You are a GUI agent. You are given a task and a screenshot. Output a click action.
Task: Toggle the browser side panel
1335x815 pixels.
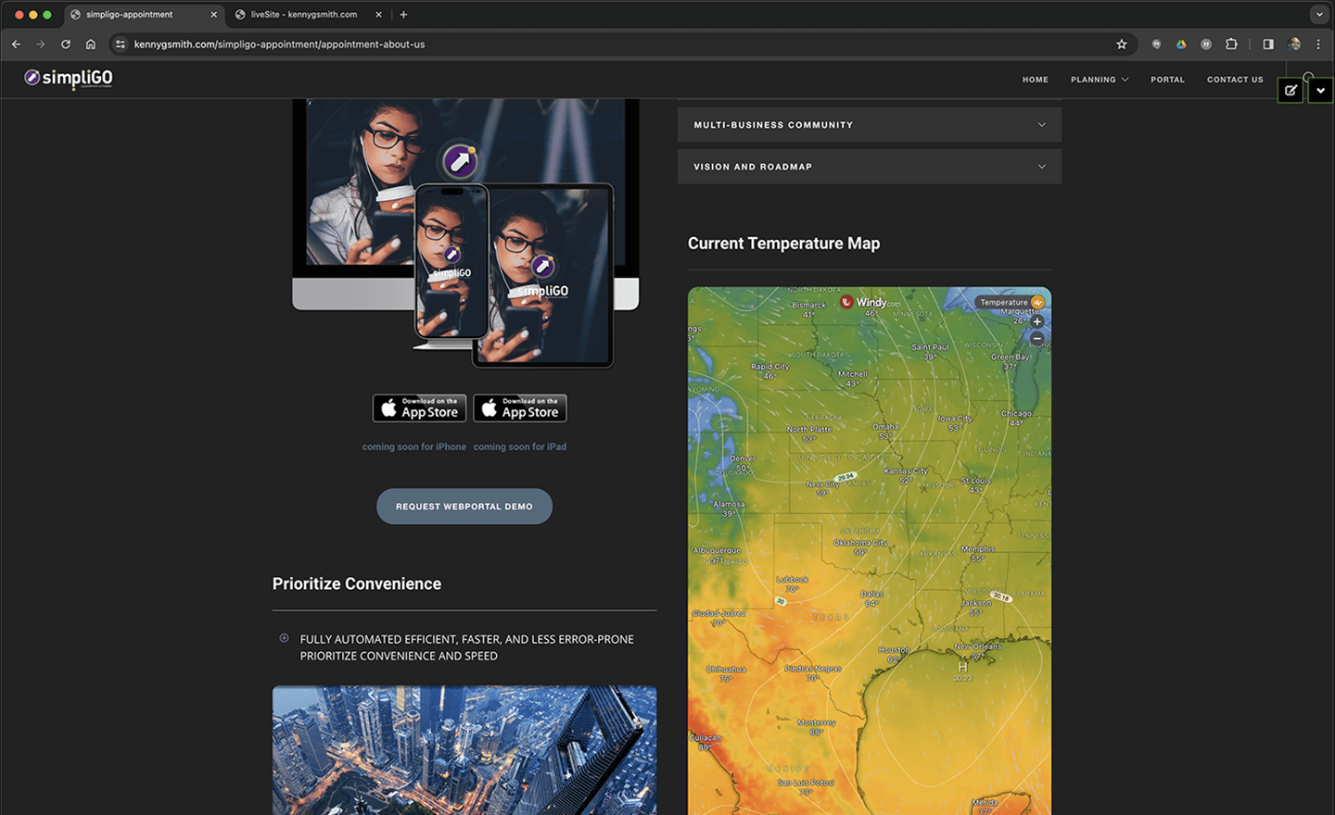[x=1268, y=44]
